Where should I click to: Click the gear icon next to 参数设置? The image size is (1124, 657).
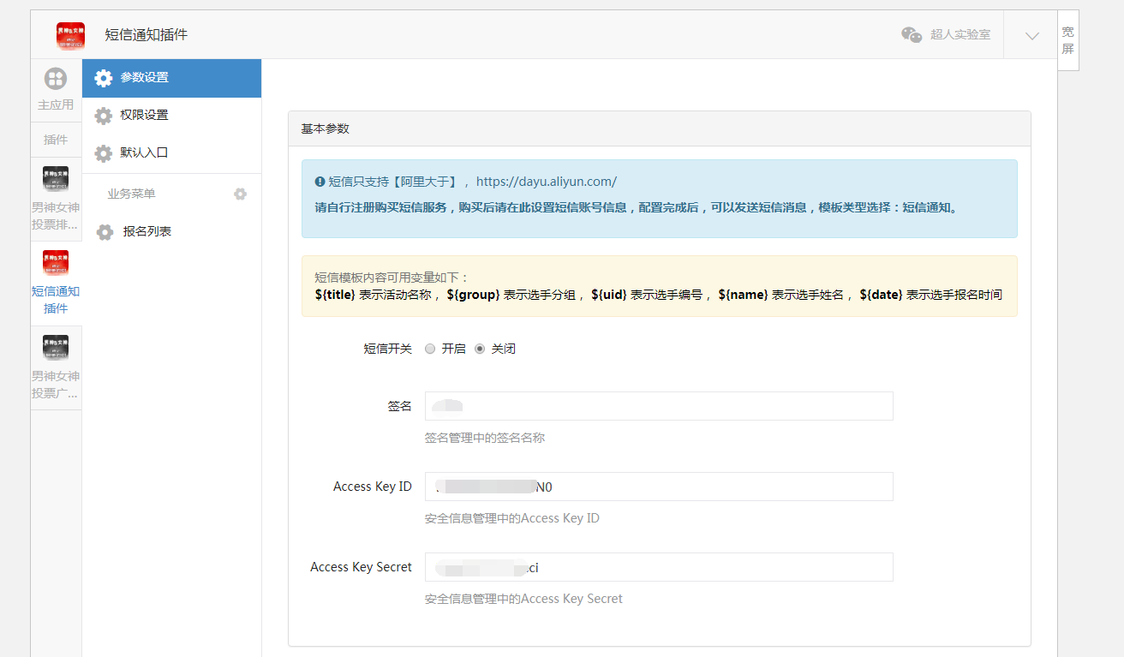pos(104,78)
